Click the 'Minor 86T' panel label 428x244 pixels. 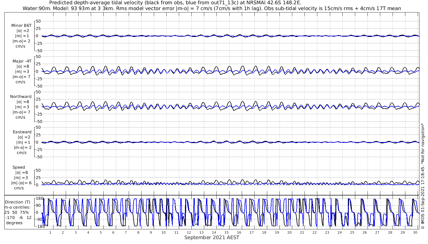point(21,26)
